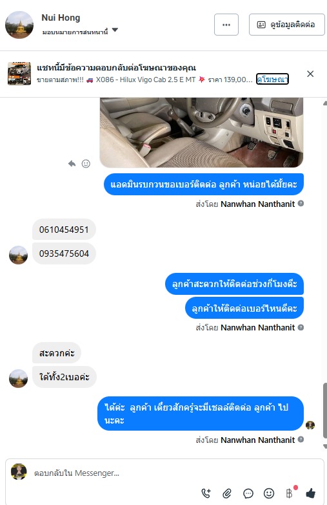
Task: Click the info icon beside last Nanwhan Nanthanit
Action: coord(301,439)
